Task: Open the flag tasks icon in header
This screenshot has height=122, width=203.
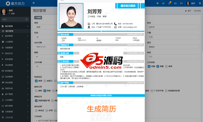Action: [x=181, y=3]
